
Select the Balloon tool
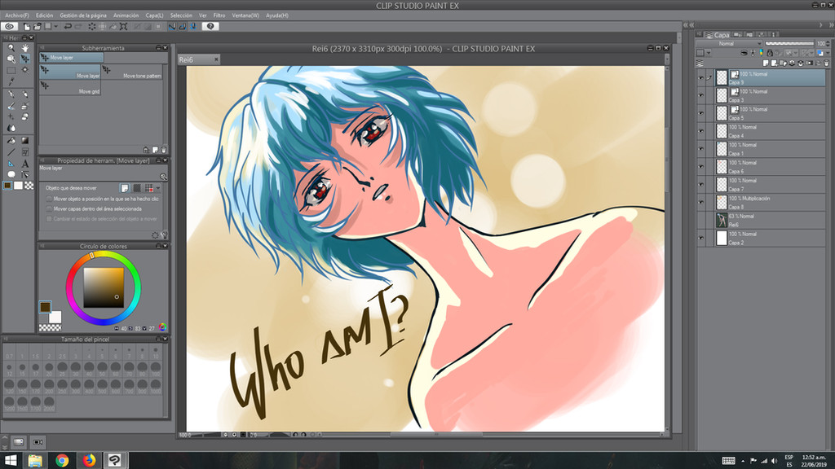pyautogui.click(x=11, y=174)
